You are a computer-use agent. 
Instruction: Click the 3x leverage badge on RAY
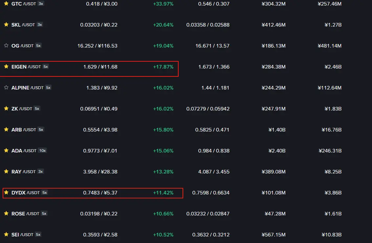pyautogui.click(x=41, y=172)
